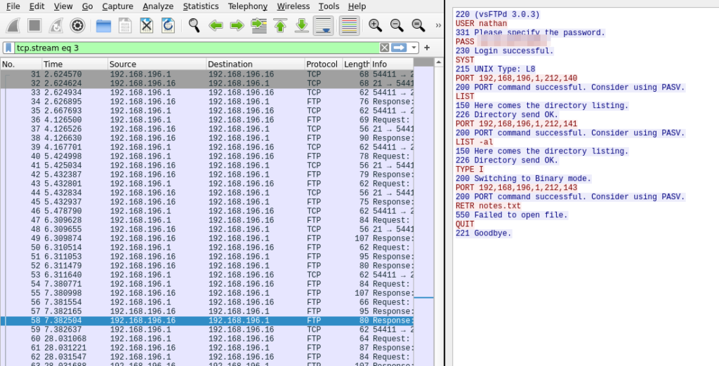This screenshot has height=366, width=719.
Task: Sort packets by Length column
Action: coord(356,64)
